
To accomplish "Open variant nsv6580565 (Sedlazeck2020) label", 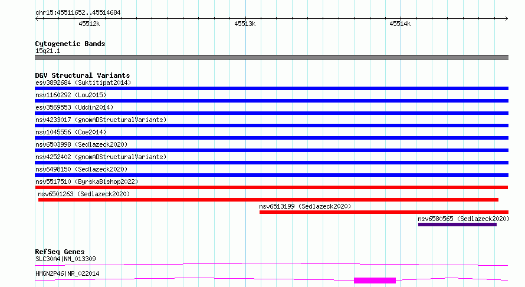I will (x=464, y=219).
